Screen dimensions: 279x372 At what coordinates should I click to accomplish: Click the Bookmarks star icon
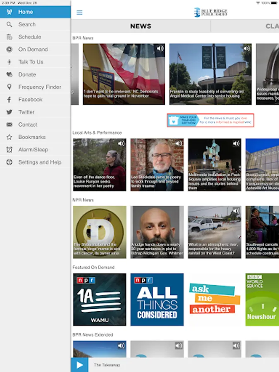click(9, 137)
